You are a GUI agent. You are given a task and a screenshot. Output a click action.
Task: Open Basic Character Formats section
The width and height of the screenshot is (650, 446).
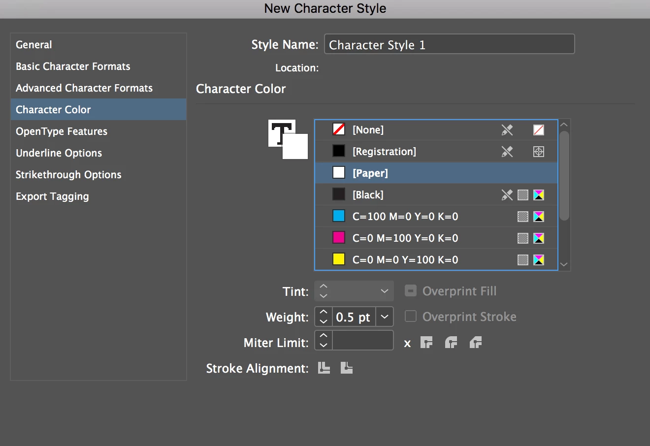73,66
